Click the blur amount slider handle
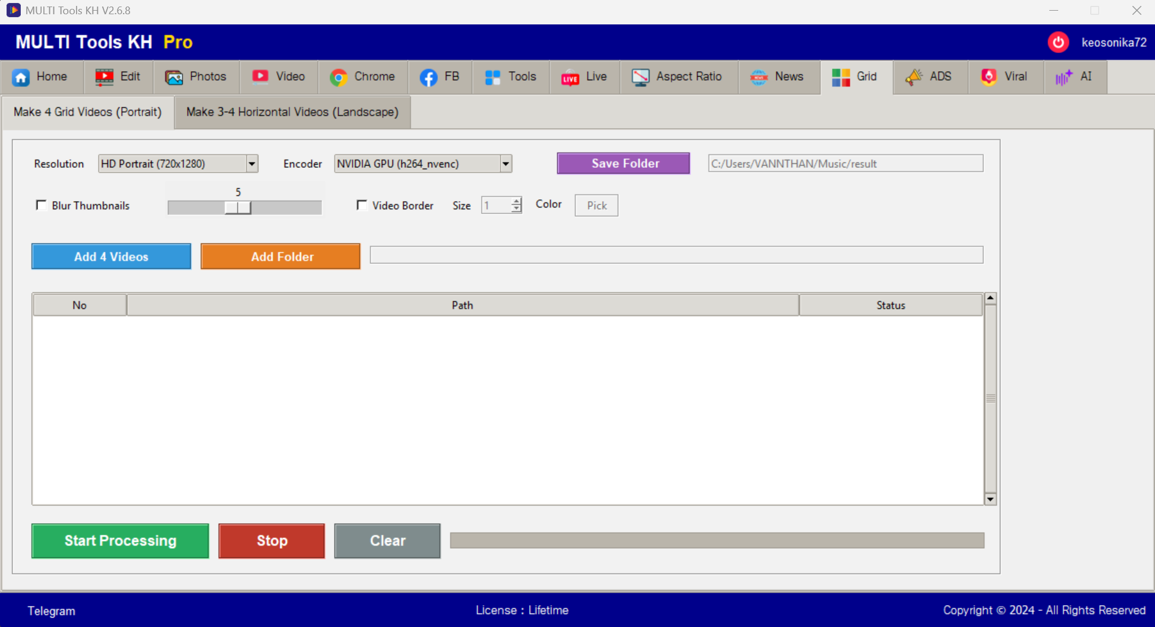The width and height of the screenshot is (1155, 627). (238, 208)
